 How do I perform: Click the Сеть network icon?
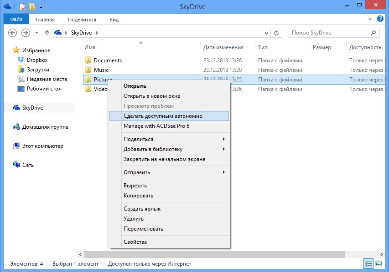(16, 165)
